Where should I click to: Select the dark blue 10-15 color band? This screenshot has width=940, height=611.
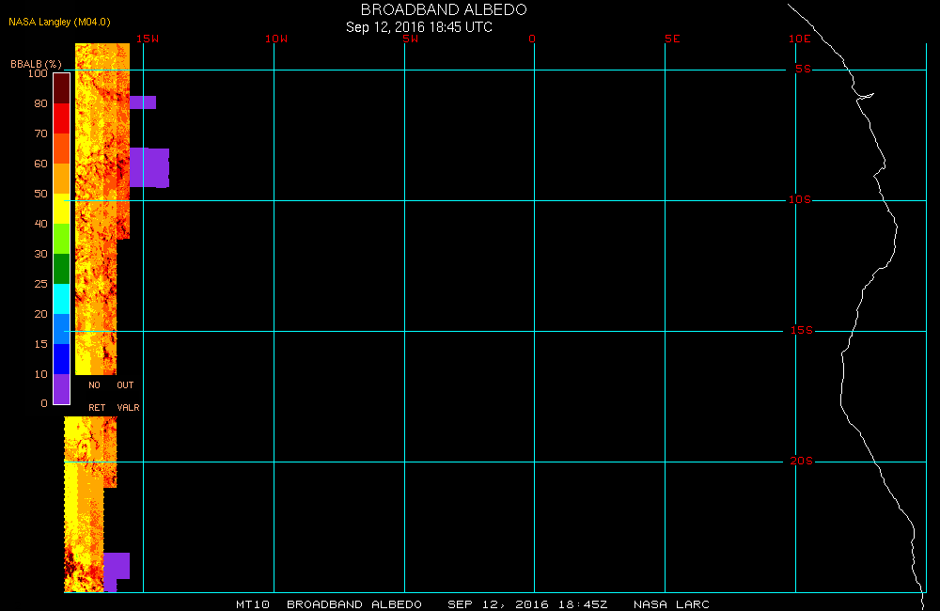[62, 359]
